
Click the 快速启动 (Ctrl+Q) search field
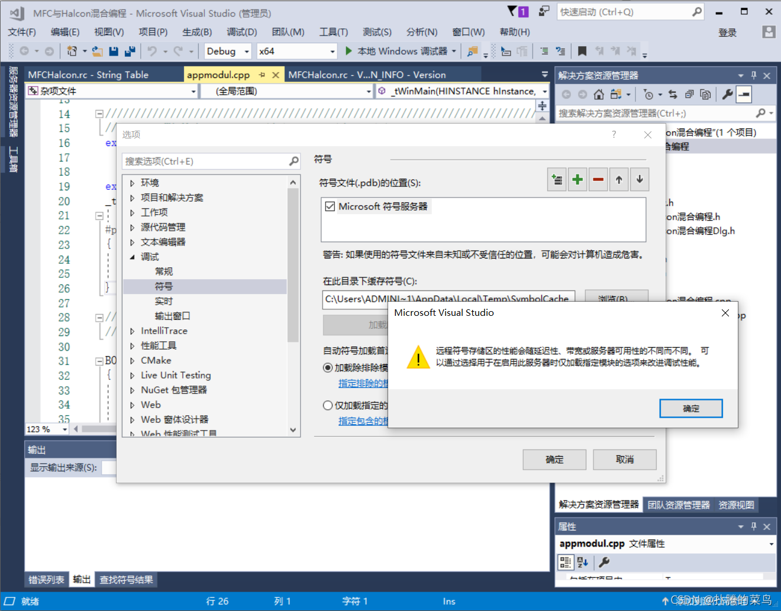[x=631, y=12]
